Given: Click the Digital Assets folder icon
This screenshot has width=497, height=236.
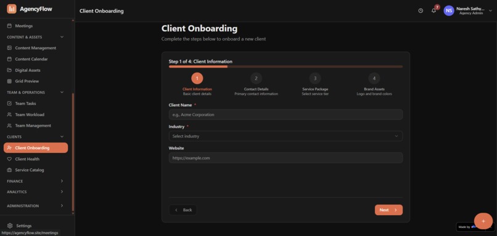Looking at the screenshot, I should [9, 70].
